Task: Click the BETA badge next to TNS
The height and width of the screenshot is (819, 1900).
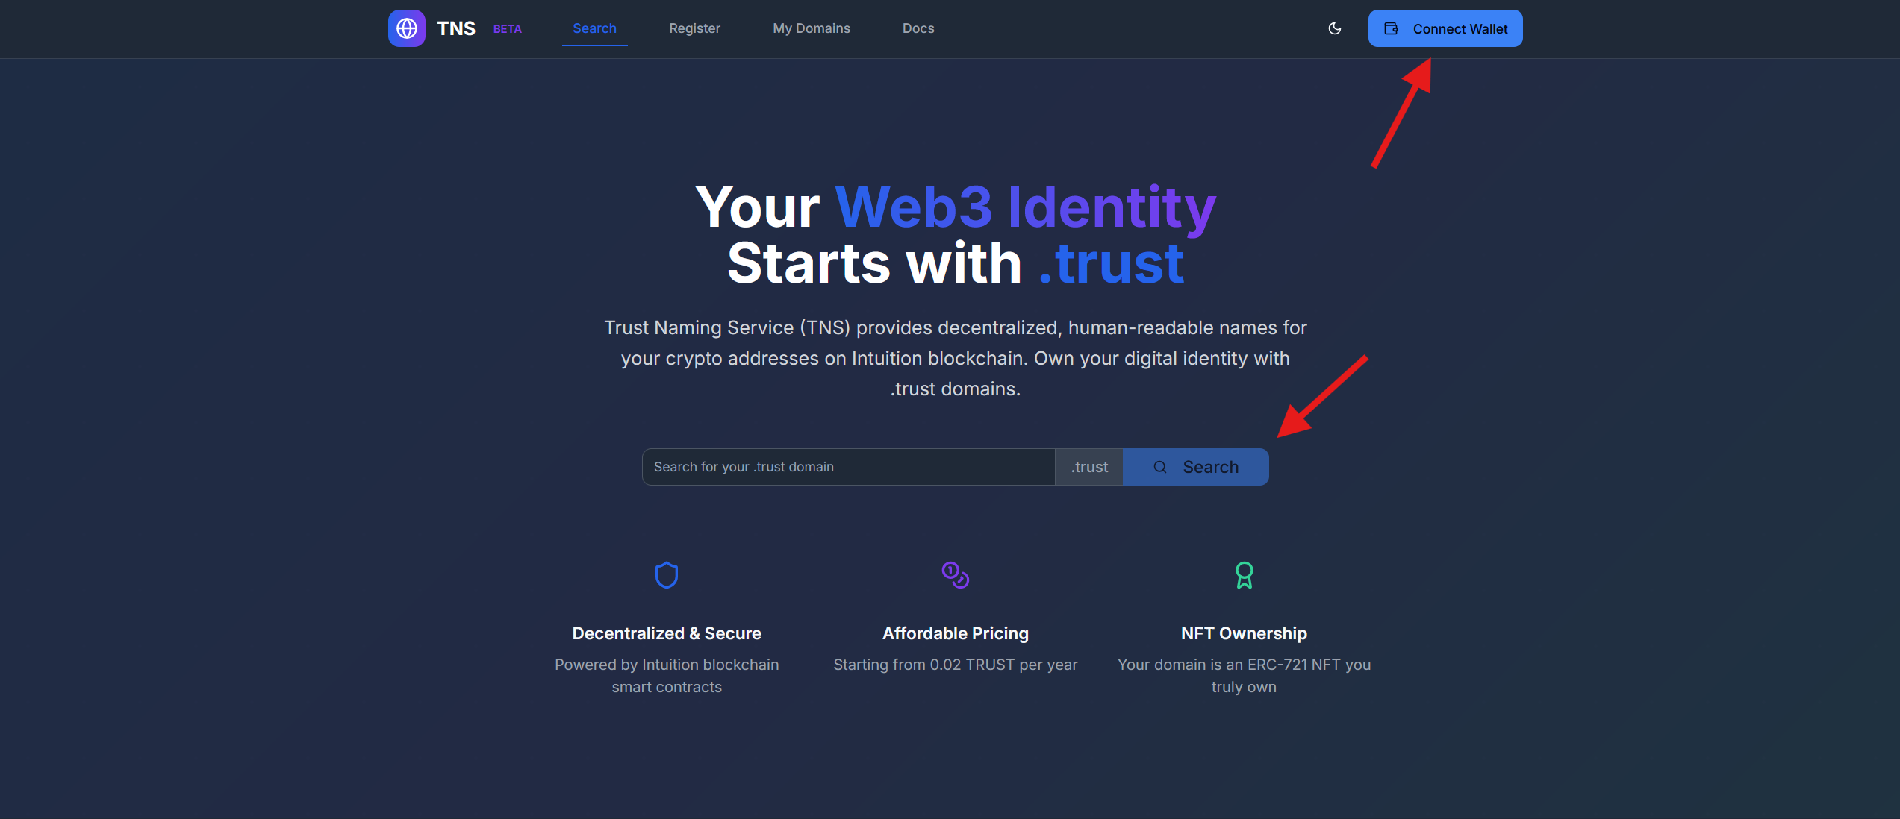Action: [x=508, y=29]
